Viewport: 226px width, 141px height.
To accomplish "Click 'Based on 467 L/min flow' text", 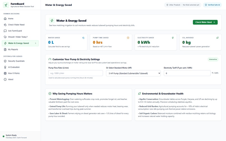I will pyautogui.click(x=102, y=47).
